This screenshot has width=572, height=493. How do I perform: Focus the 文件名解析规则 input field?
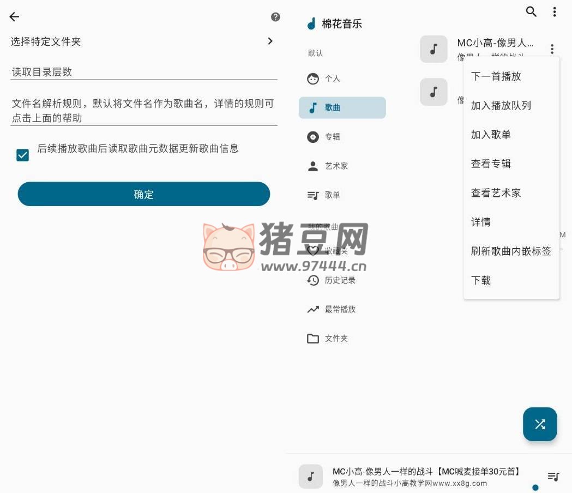pyautogui.click(x=144, y=111)
